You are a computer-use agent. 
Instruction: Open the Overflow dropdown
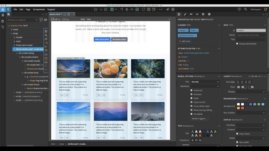click(x=251, y=125)
